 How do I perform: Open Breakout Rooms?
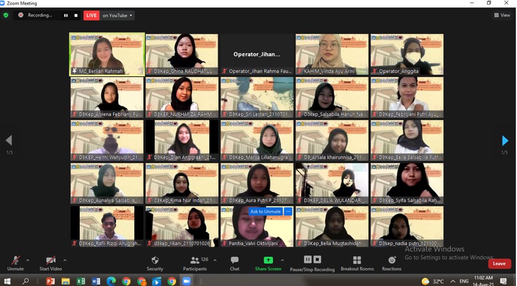(x=357, y=263)
